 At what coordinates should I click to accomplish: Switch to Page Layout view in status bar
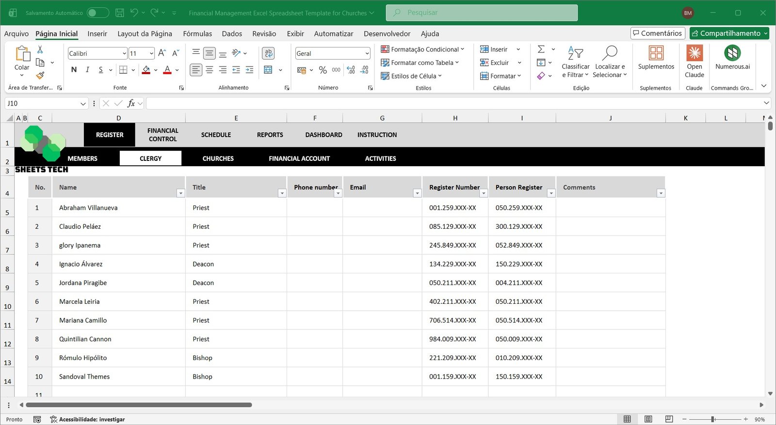[648, 419]
